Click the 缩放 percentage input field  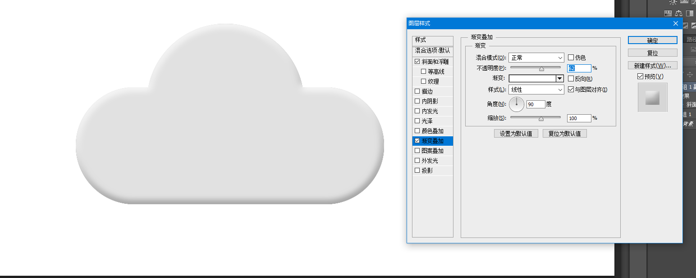[x=579, y=118]
